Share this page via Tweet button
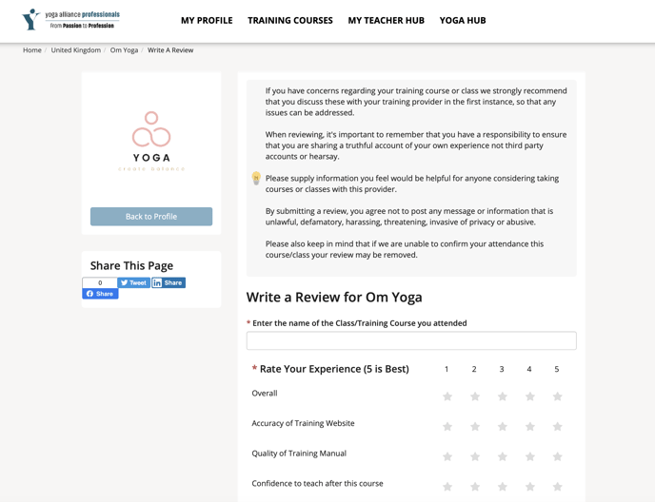This screenshot has width=655, height=502. click(x=134, y=282)
